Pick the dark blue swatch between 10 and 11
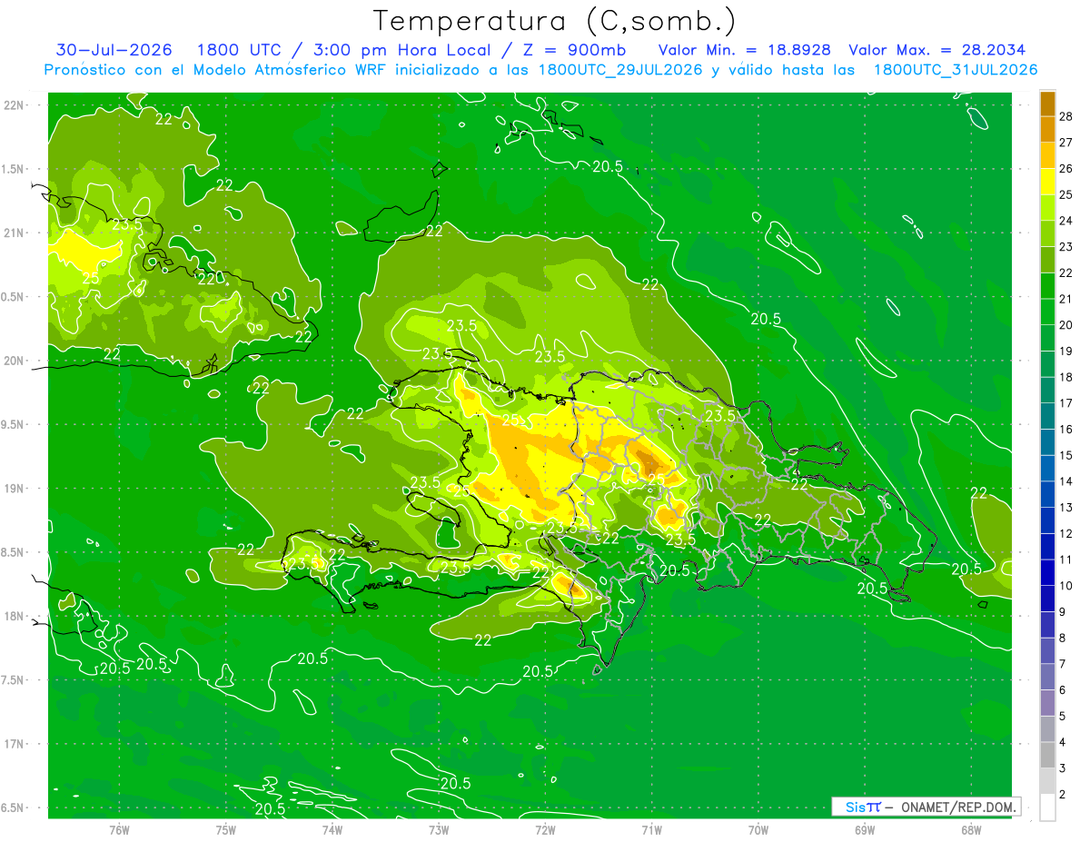Image resolution: width=1090 pixels, height=842 pixels. point(1047,572)
